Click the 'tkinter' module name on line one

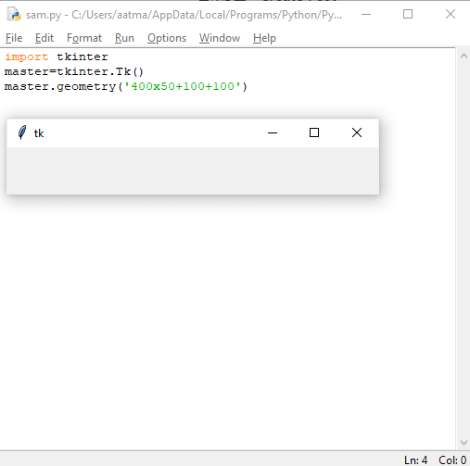pos(83,57)
